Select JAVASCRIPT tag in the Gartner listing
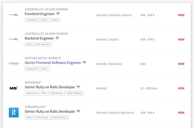The width and height of the screenshot is (194, 128). (x=32, y=69)
